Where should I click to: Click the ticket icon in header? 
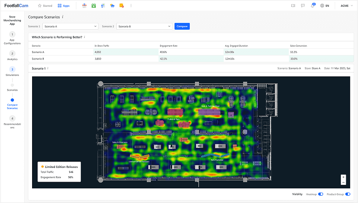tap(293, 6)
